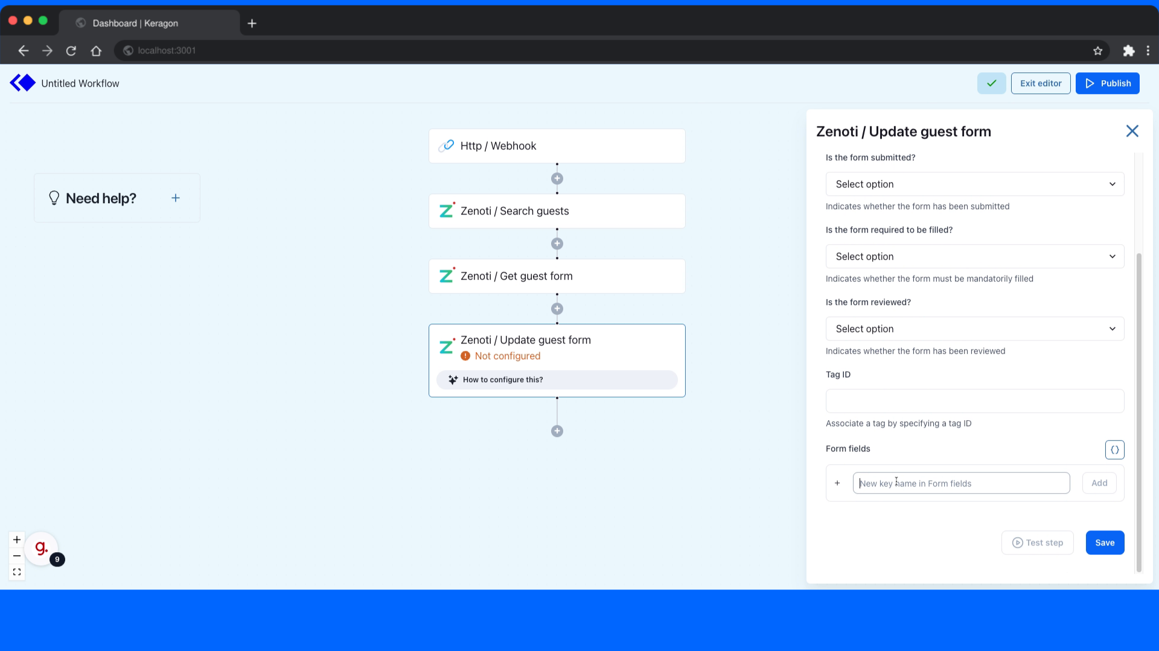Go back in browser history

[23, 51]
